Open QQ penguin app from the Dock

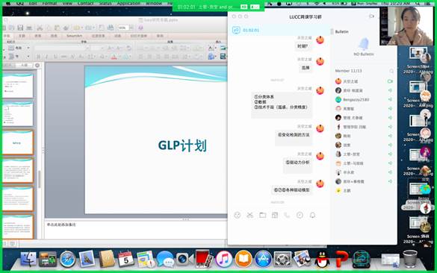click(322, 259)
